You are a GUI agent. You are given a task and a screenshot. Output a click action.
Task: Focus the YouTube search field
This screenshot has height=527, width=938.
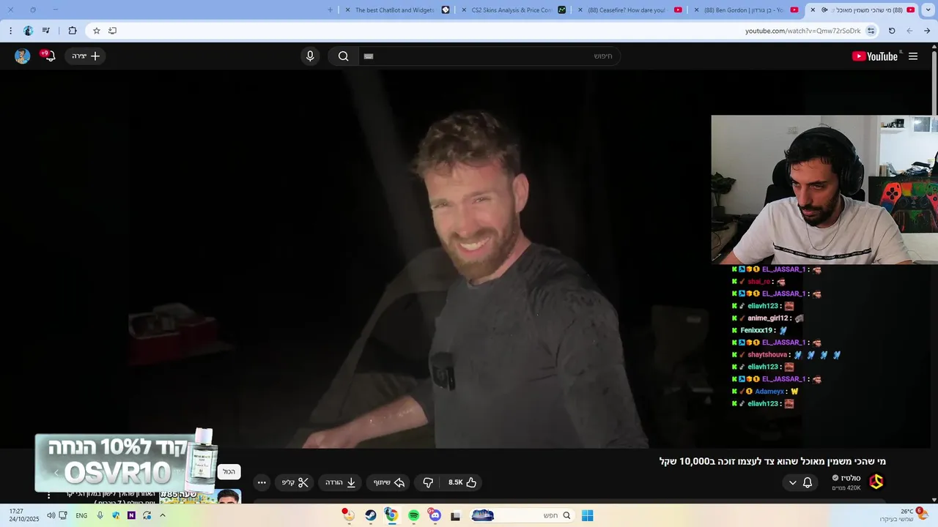point(489,56)
